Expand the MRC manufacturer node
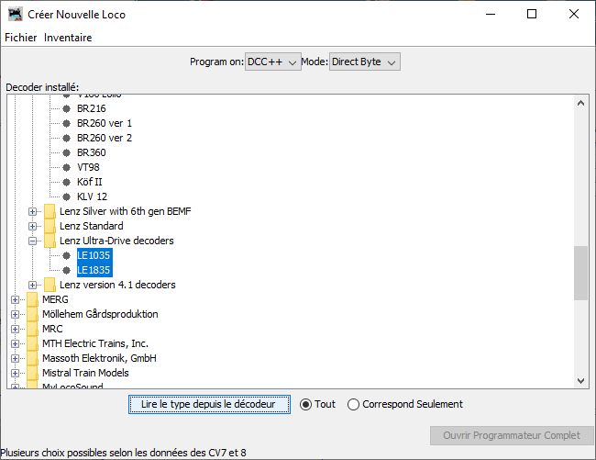 (16, 329)
